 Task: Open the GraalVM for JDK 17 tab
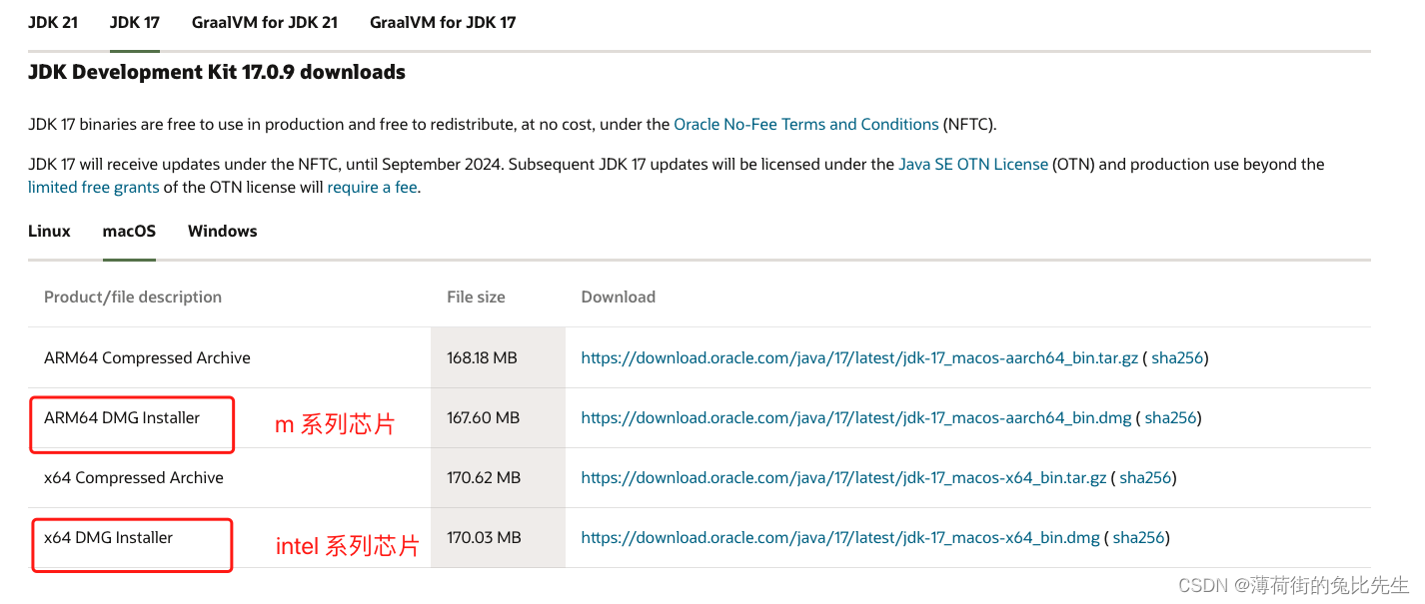click(x=443, y=21)
